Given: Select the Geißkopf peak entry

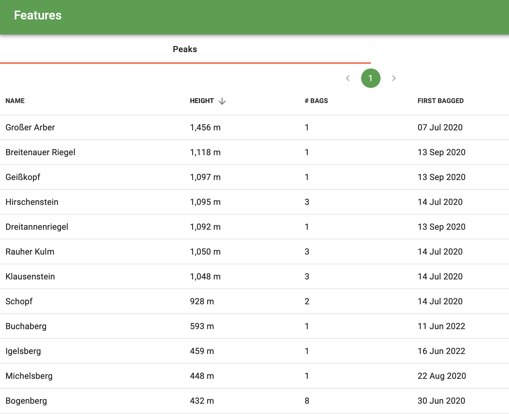Looking at the screenshot, I should (23, 177).
